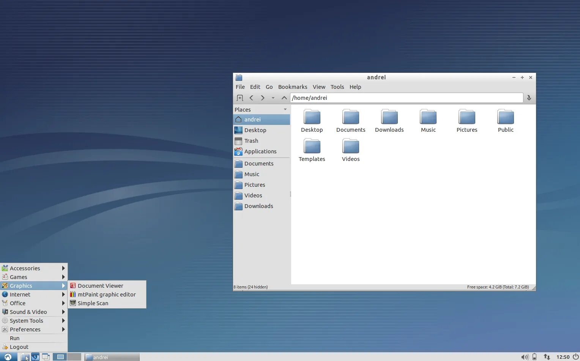Open a new tab in file manager
The height and width of the screenshot is (361, 580).
point(240,98)
